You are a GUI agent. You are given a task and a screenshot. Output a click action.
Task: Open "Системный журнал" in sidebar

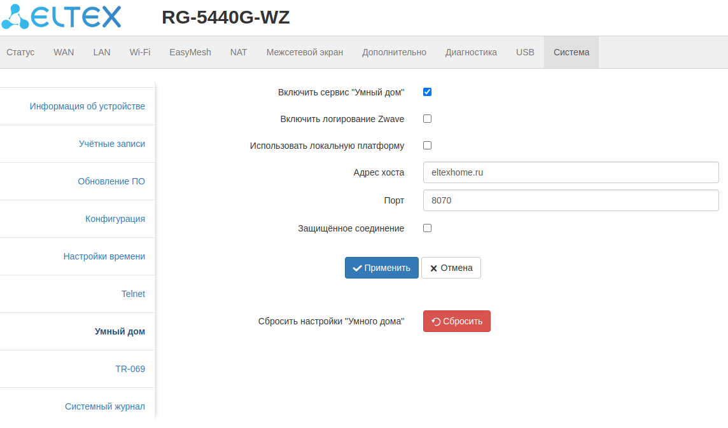[x=105, y=406]
